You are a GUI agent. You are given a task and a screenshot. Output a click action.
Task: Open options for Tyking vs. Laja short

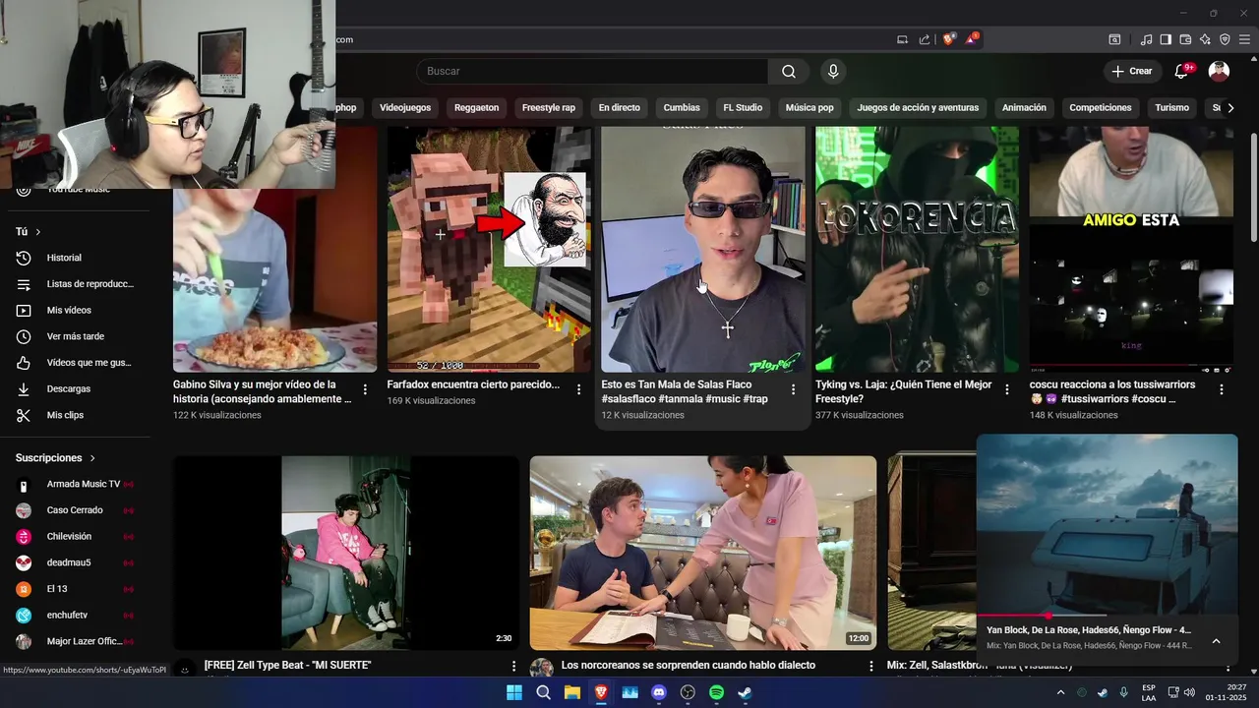1006,389
